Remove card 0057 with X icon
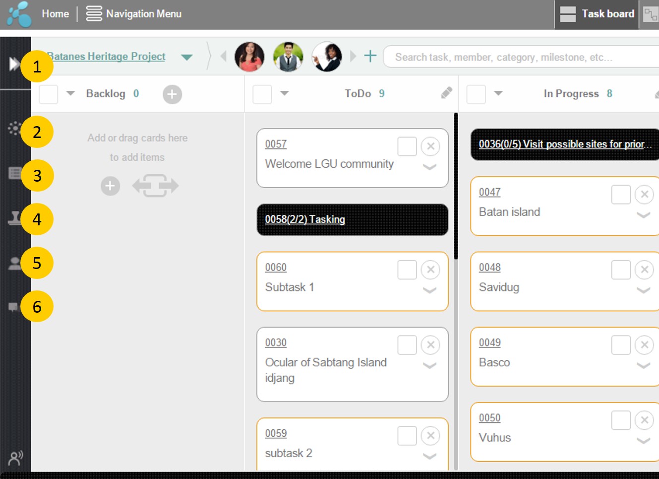The height and width of the screenshot is (479, 659). (430, 146)
